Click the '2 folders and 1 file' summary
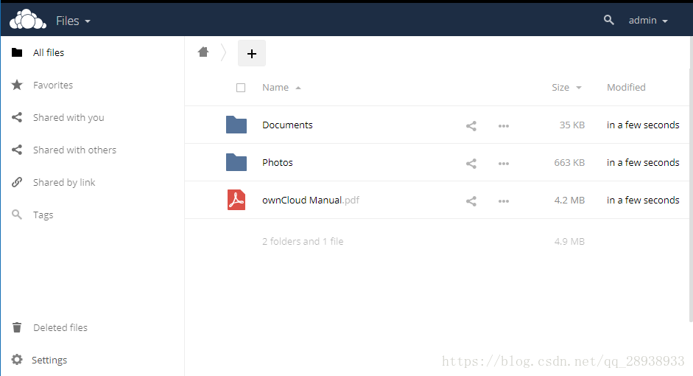This screenshot has height=376, width=693. (303, 242)
